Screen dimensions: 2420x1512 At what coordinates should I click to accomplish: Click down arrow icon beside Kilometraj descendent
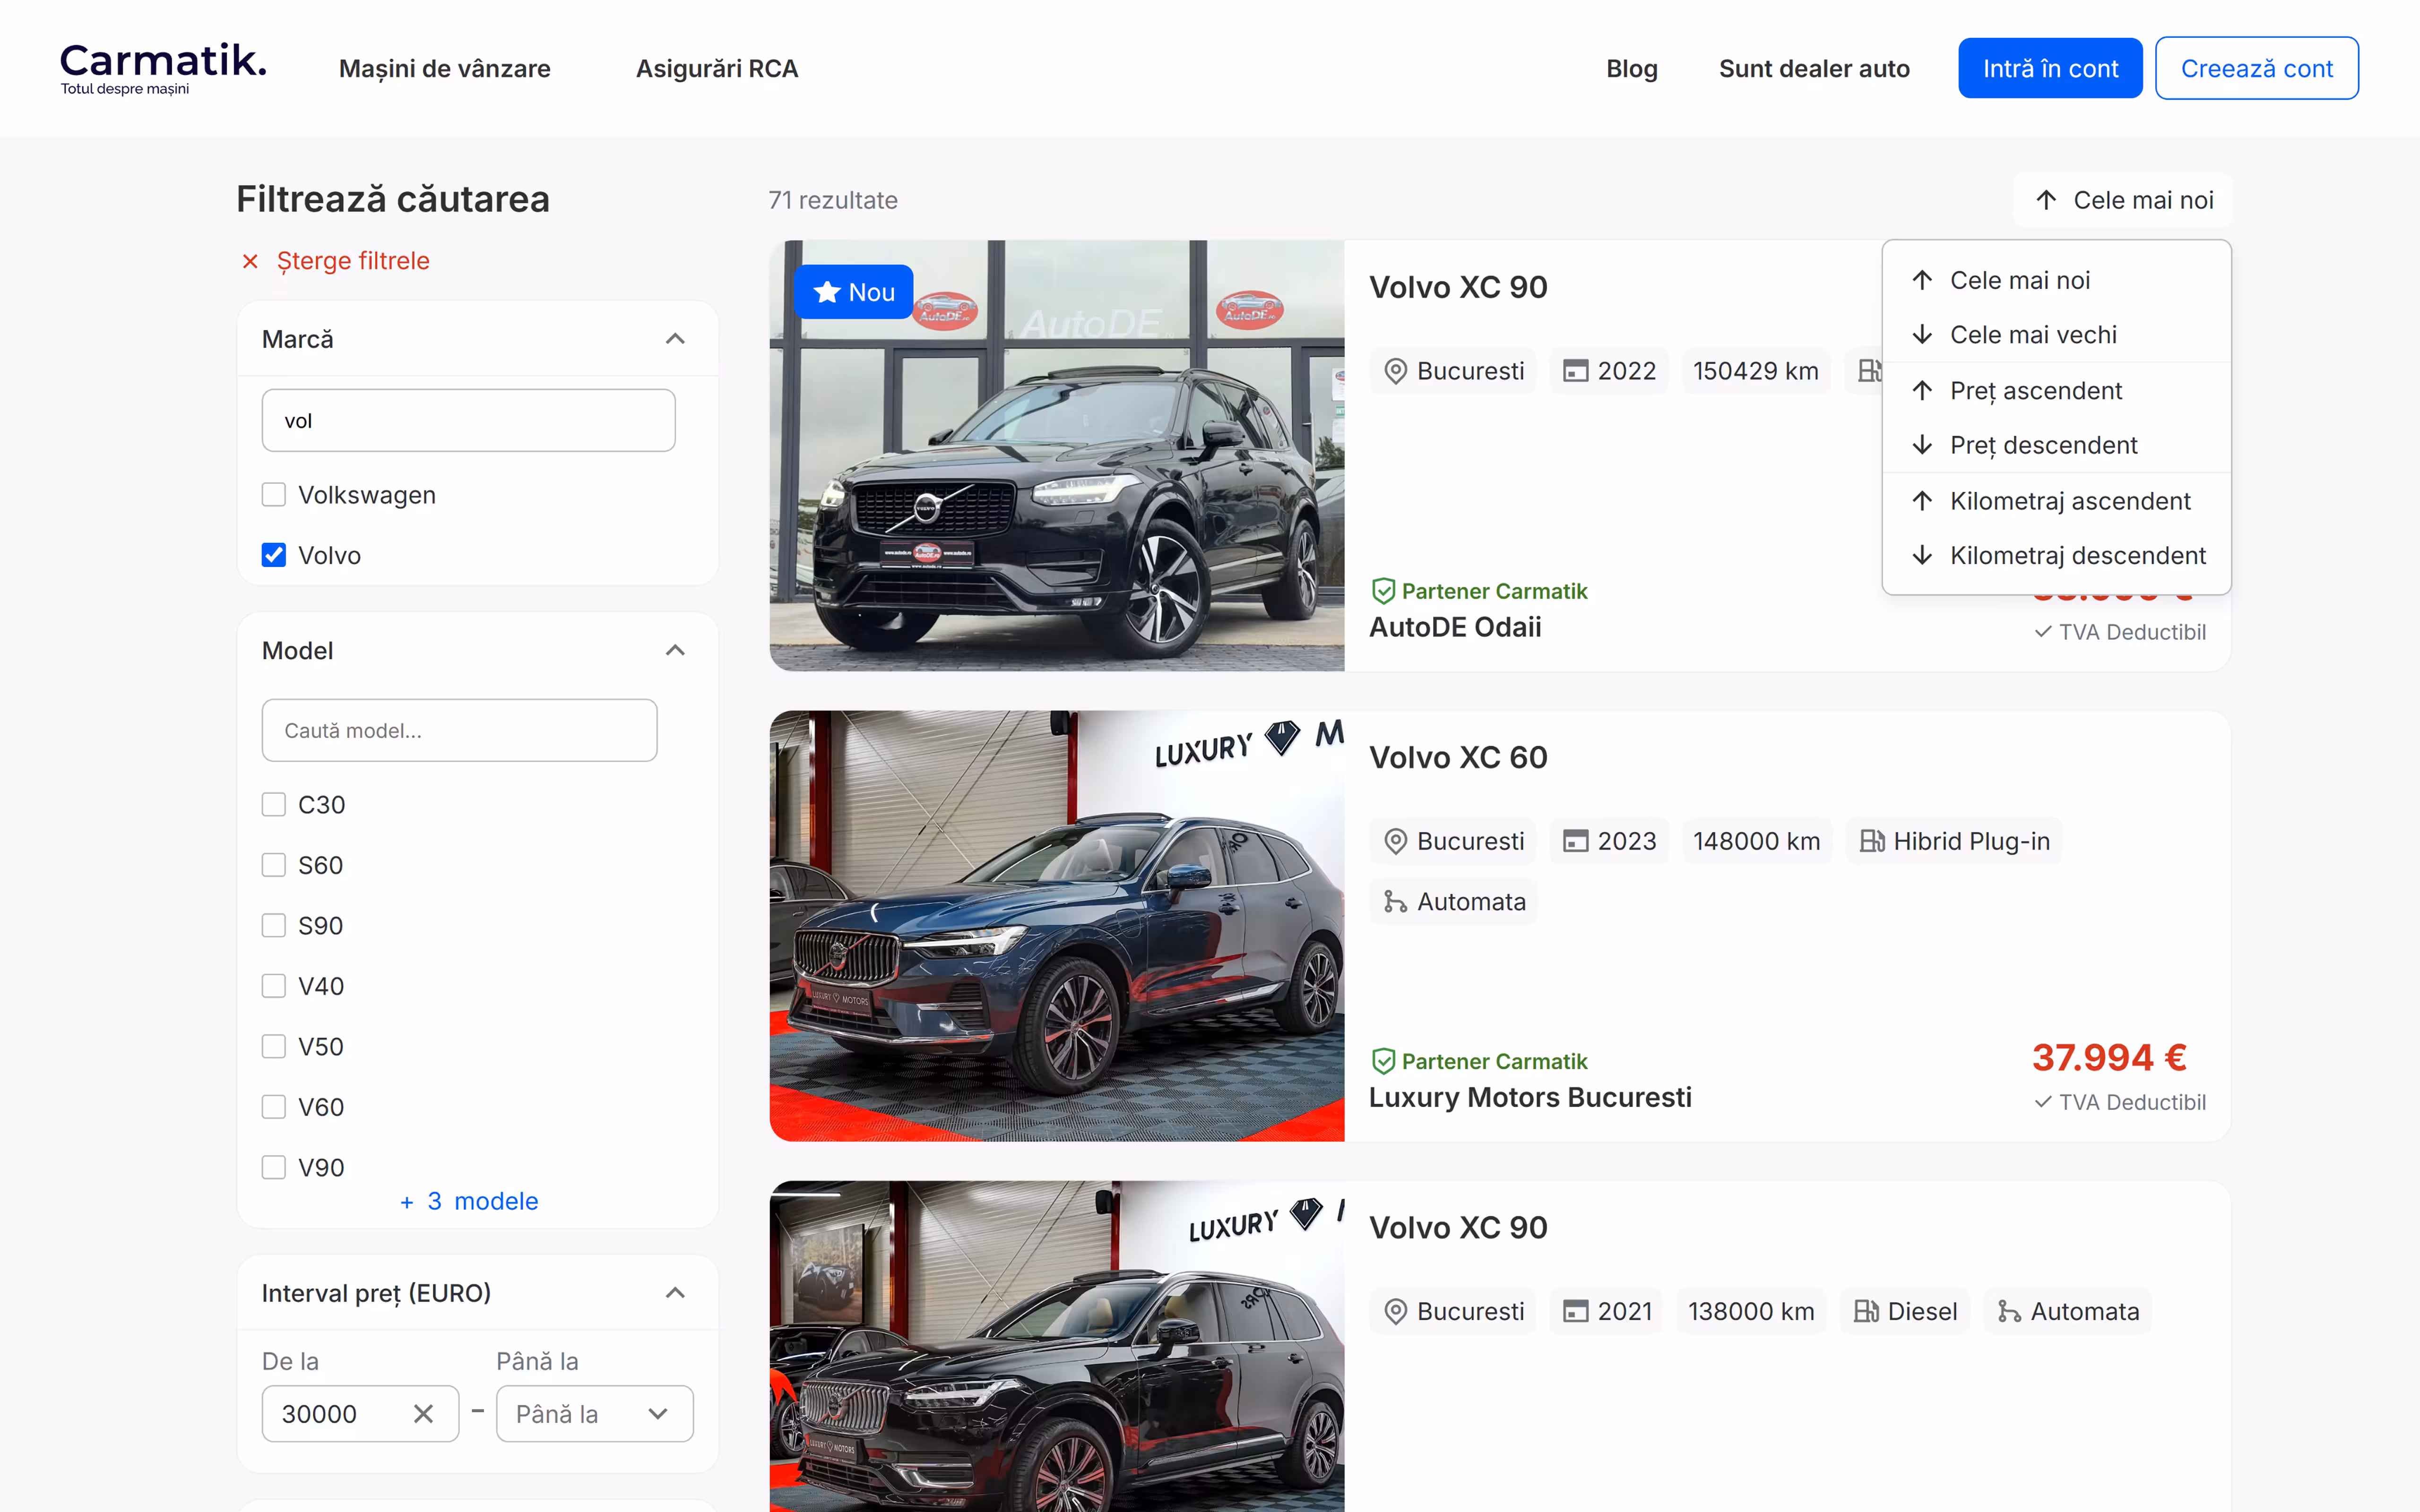point(1922,555)
